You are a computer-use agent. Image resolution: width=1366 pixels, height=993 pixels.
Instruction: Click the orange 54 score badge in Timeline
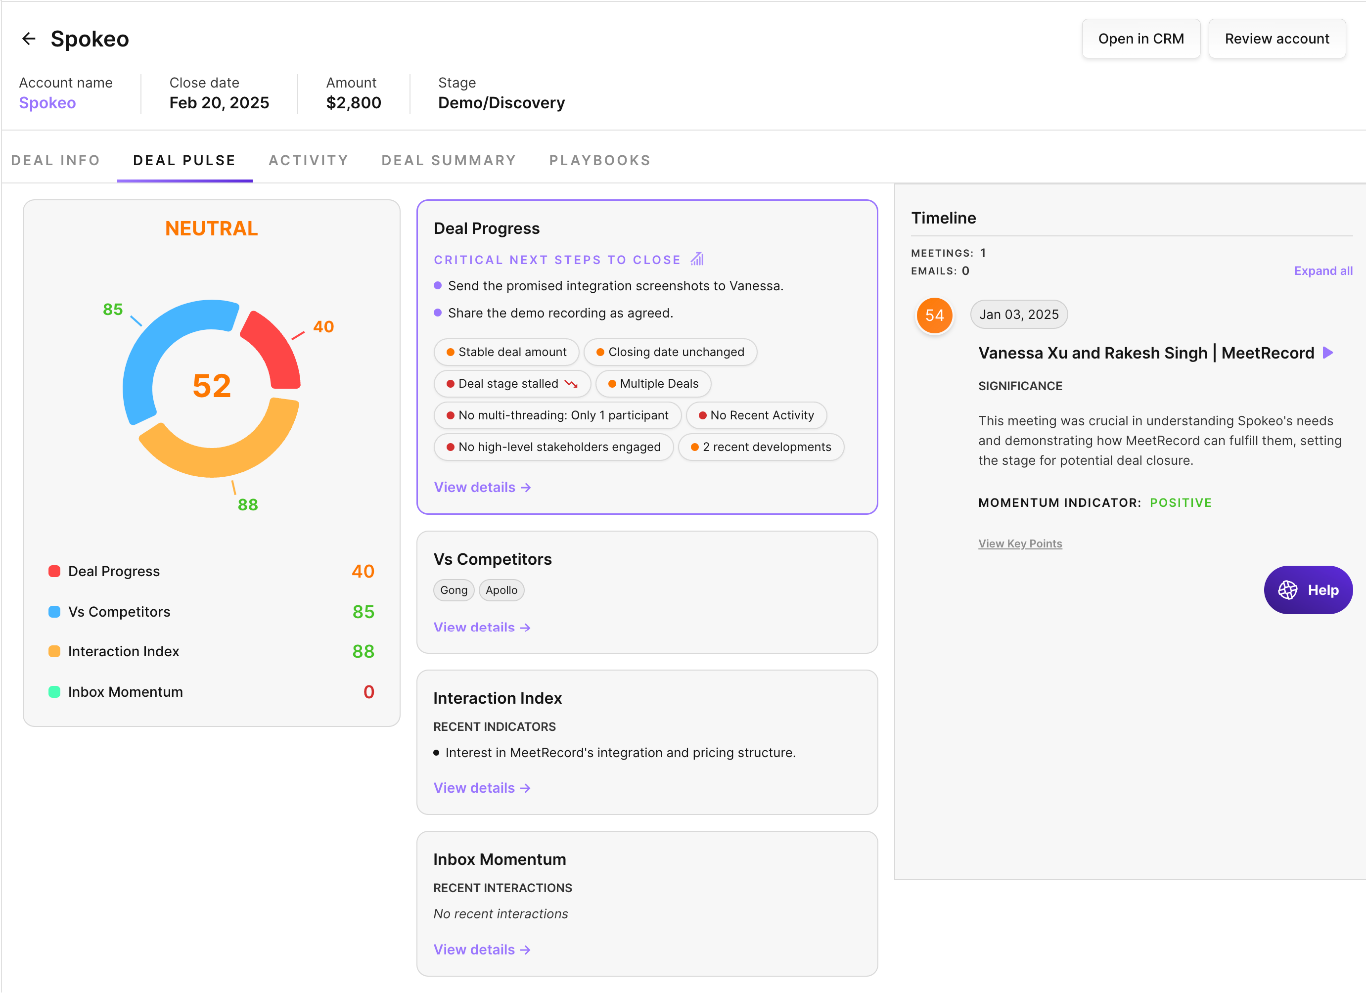click(934, 315)
